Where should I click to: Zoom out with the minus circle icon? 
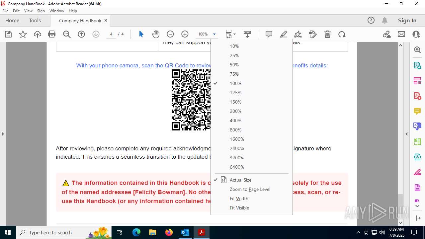(170, 34)
